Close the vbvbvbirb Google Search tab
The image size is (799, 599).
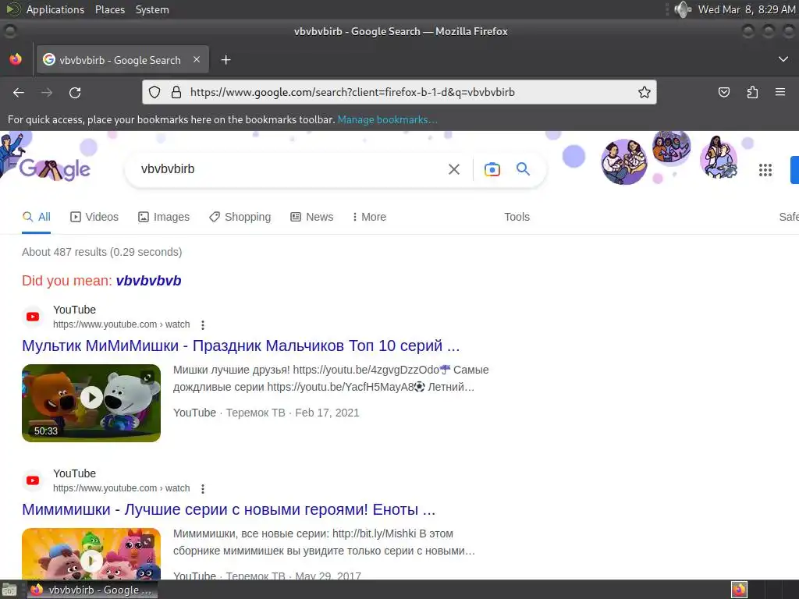point(197,59)
